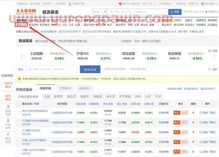Select the checkbox for 华夏上证50ETF联接A
219x157 pixels.
[x=19, y=142]
